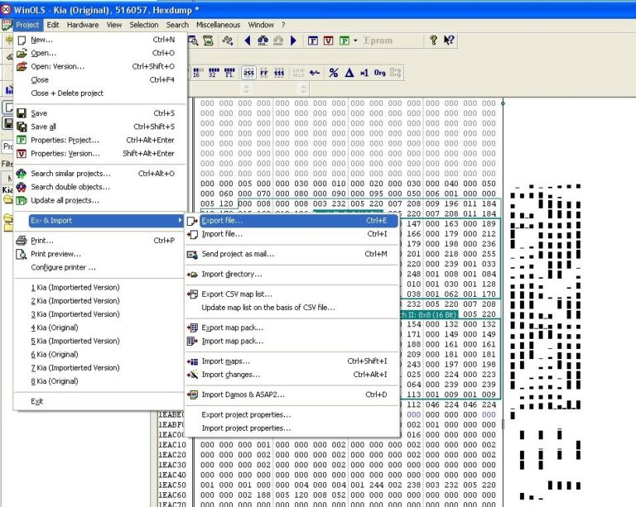Show absolute difference with delta icon
This screenshot has width=636, height=507.
pyautogui.click(x=349, y=73)
